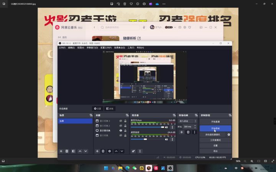276x172 pixels.
Task: Add a new source with the plus icon in 来源 panel
Action: [x=97, y=151]
